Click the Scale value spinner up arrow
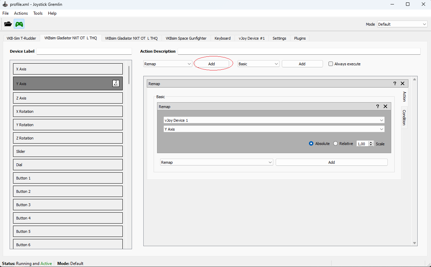431x267 pixels. click(371, 142)
